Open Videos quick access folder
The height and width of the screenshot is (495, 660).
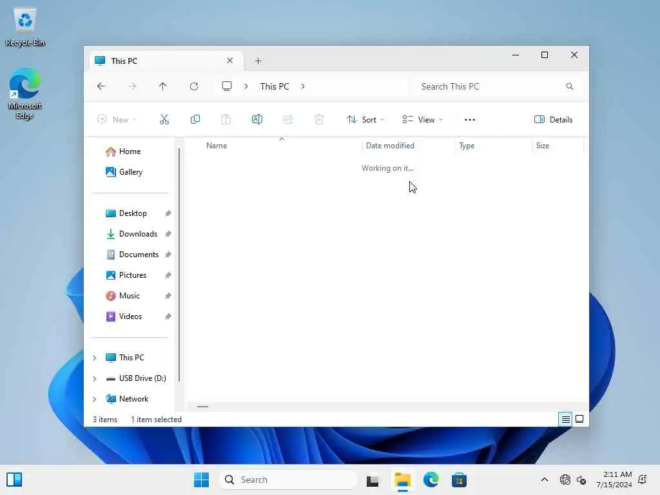130,316
